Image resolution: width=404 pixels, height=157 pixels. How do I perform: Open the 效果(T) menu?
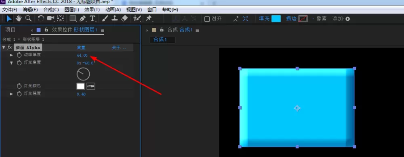coord(92,10)
